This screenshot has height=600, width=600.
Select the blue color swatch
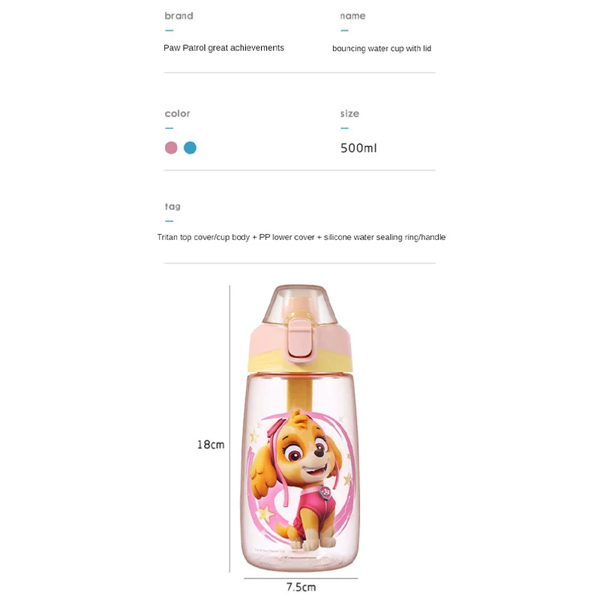coord(190,148)
